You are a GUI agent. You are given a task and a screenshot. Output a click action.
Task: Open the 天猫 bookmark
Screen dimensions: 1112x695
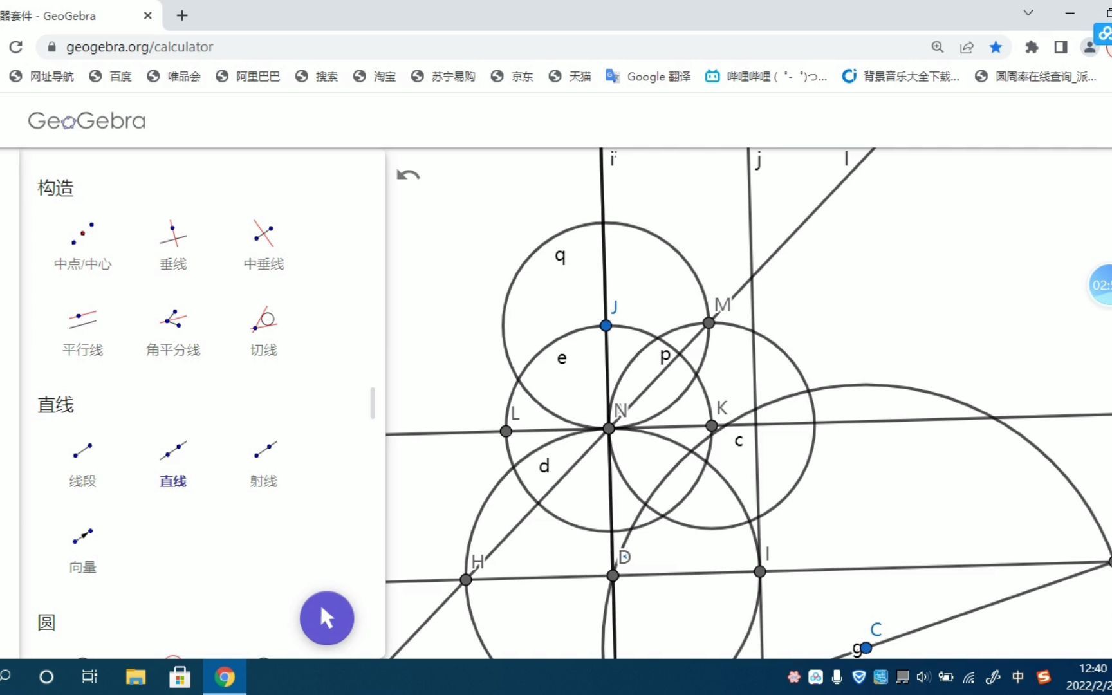click(x=570, y=77)
